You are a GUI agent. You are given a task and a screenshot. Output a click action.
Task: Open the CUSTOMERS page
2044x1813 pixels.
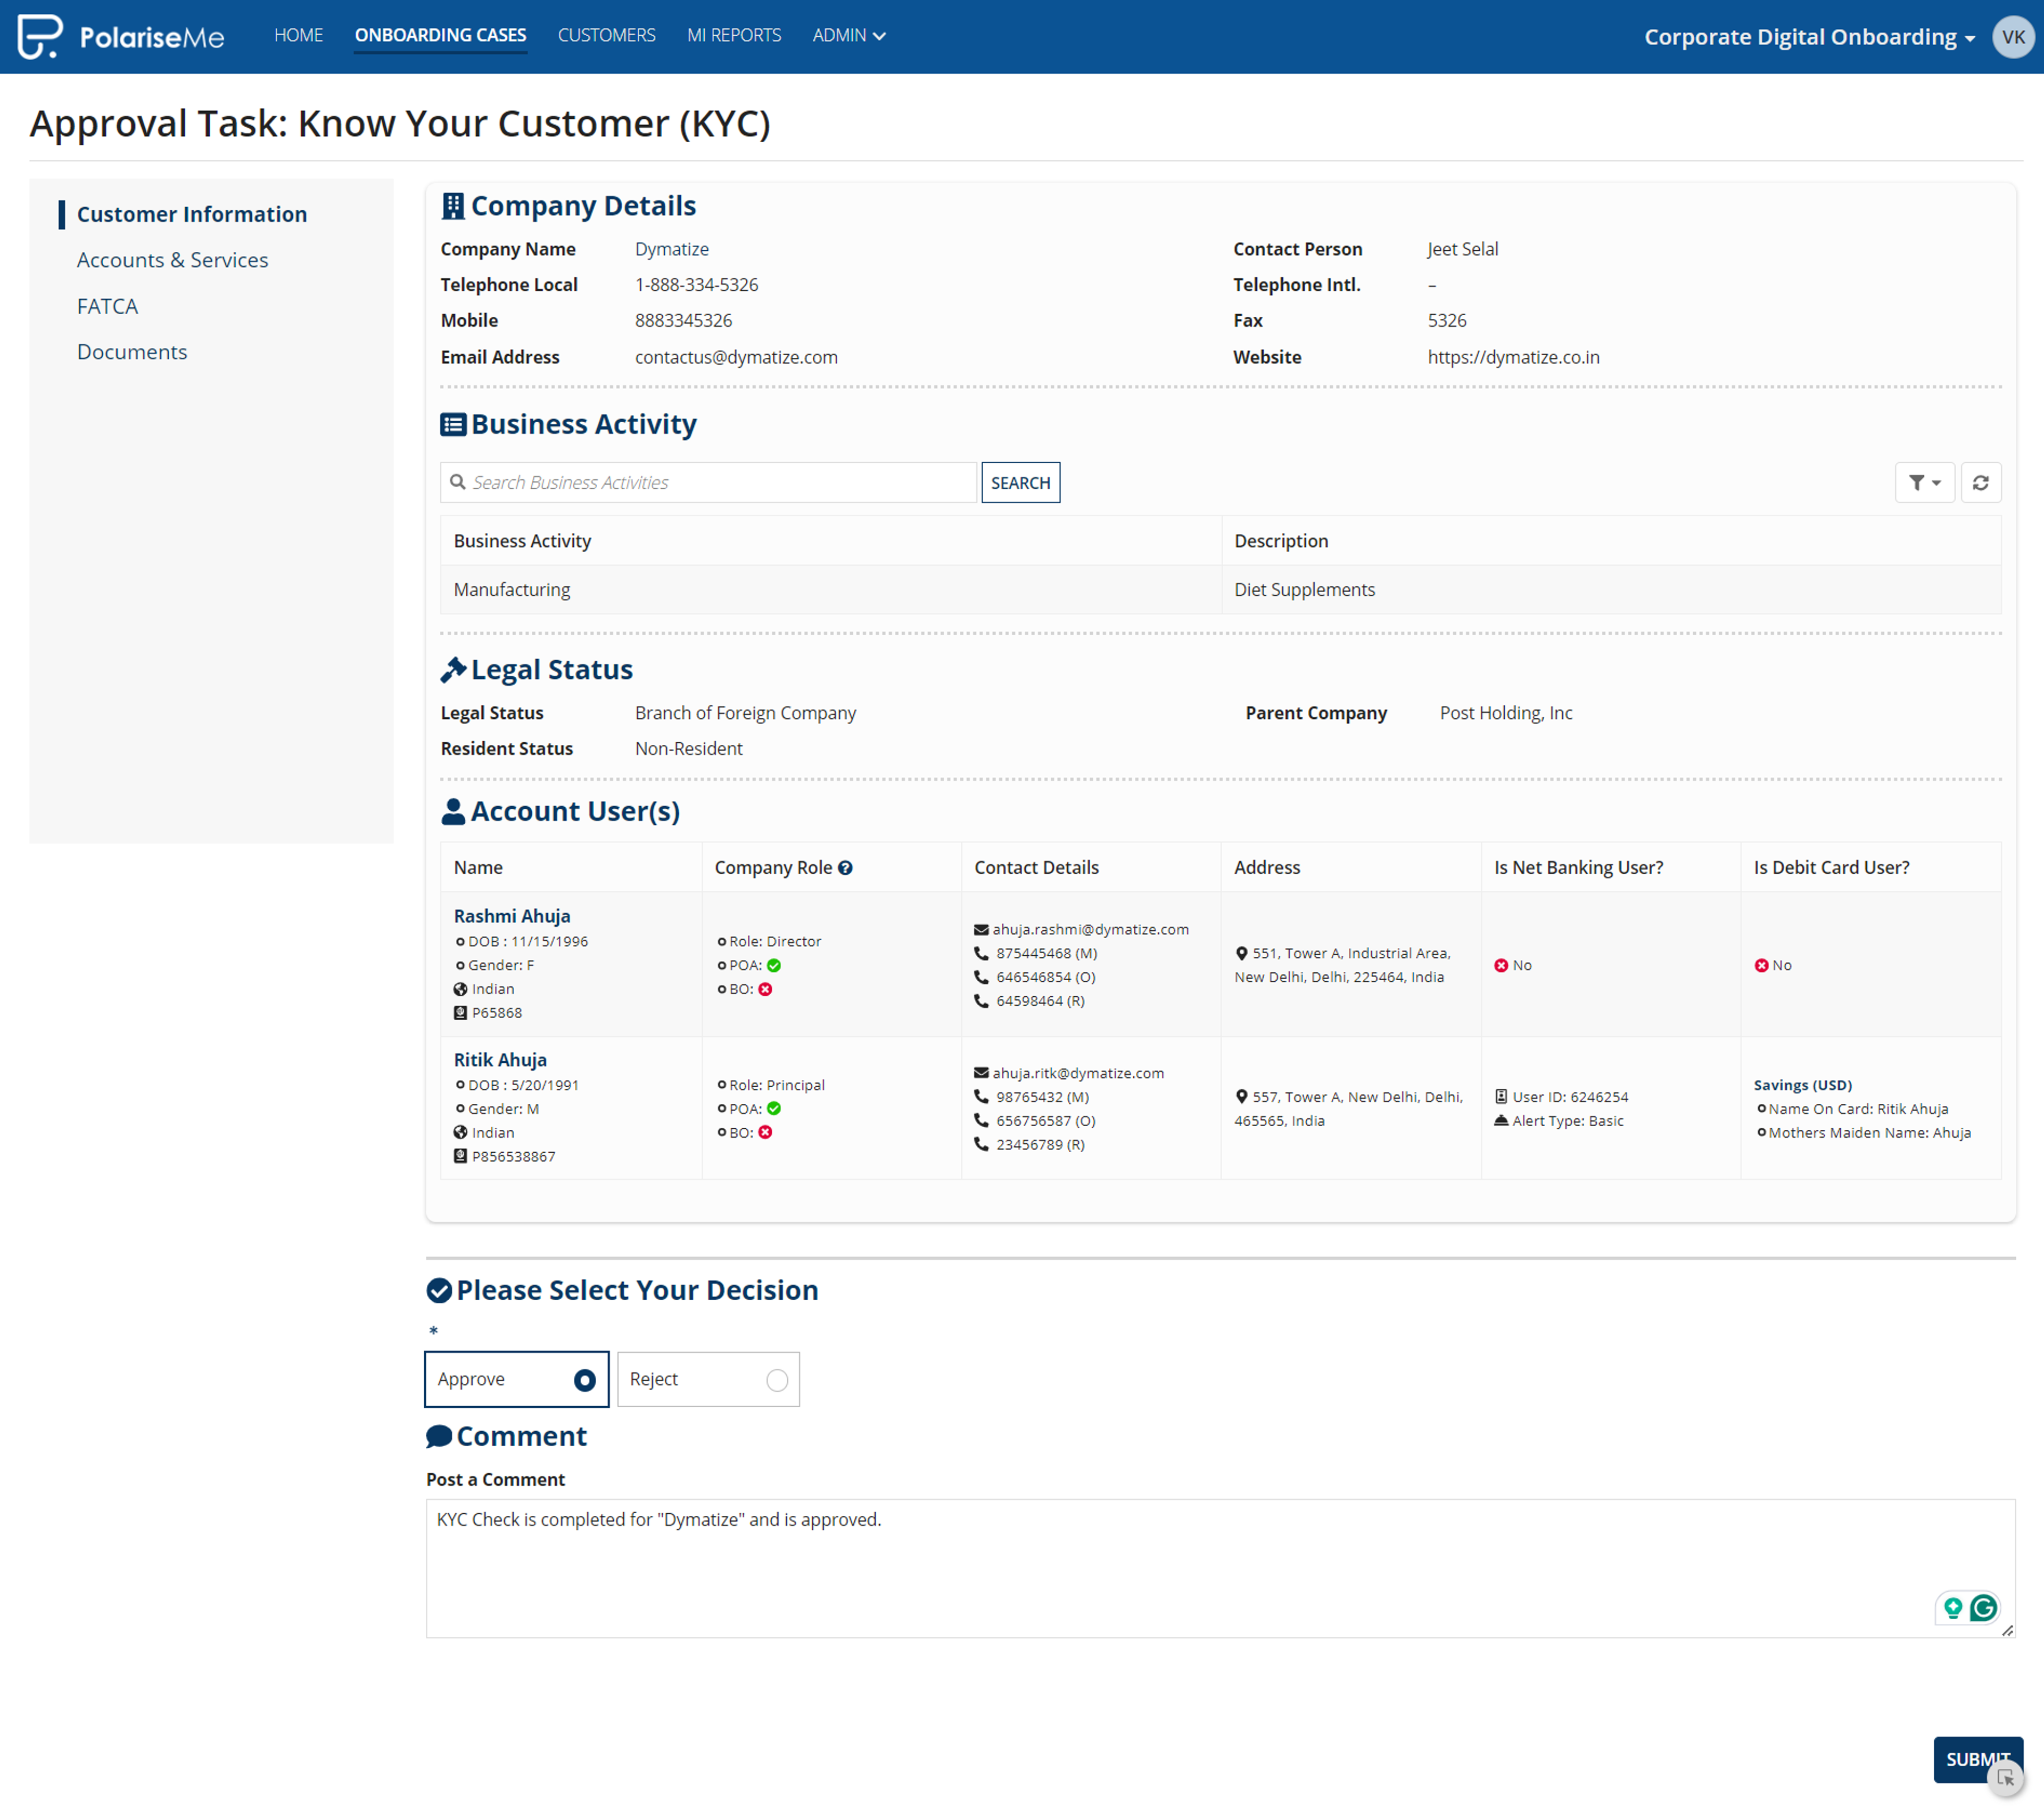point(606,35)
